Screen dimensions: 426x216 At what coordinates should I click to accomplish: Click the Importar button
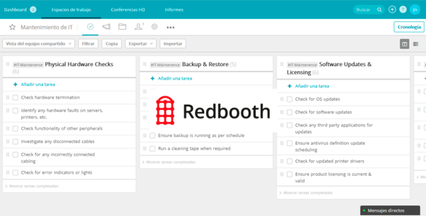pyautogui.click(x=173, y=44)
